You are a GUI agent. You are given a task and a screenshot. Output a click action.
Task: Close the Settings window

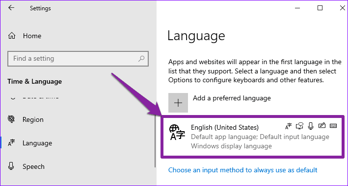tap(343, 8)
